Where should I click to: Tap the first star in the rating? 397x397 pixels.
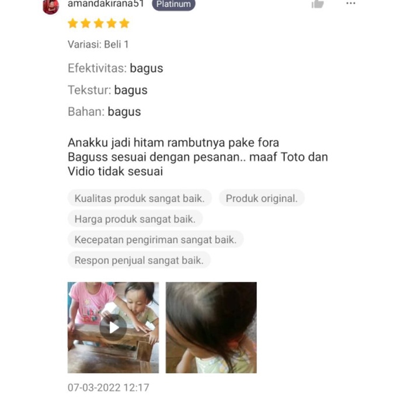tap(72, 23)
